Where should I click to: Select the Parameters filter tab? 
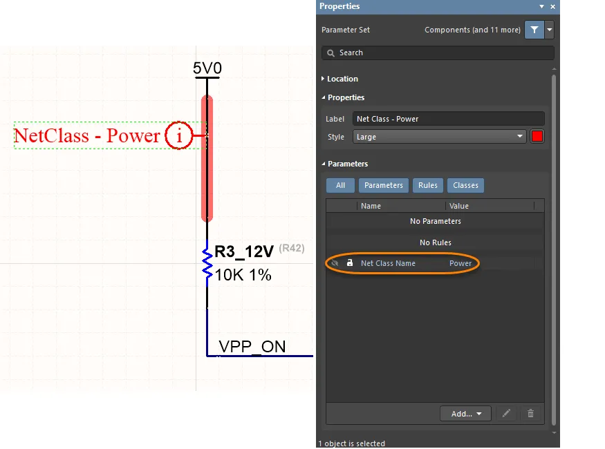(384, 185)
